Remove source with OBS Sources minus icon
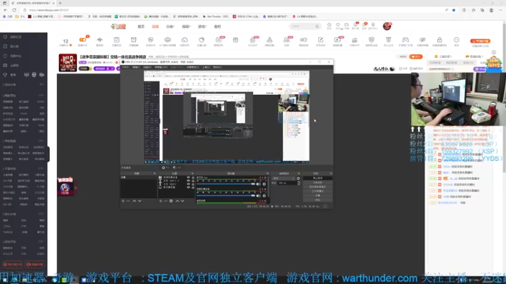506x284 pixels. point(166,201)
